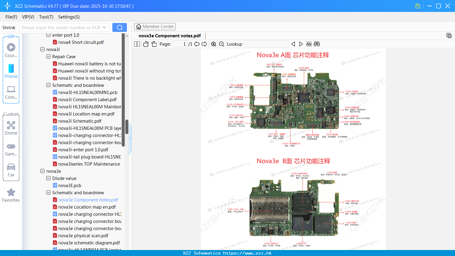Find previous lookup match triangle
This screenshot has height=256, width=455.
point(293,44)
